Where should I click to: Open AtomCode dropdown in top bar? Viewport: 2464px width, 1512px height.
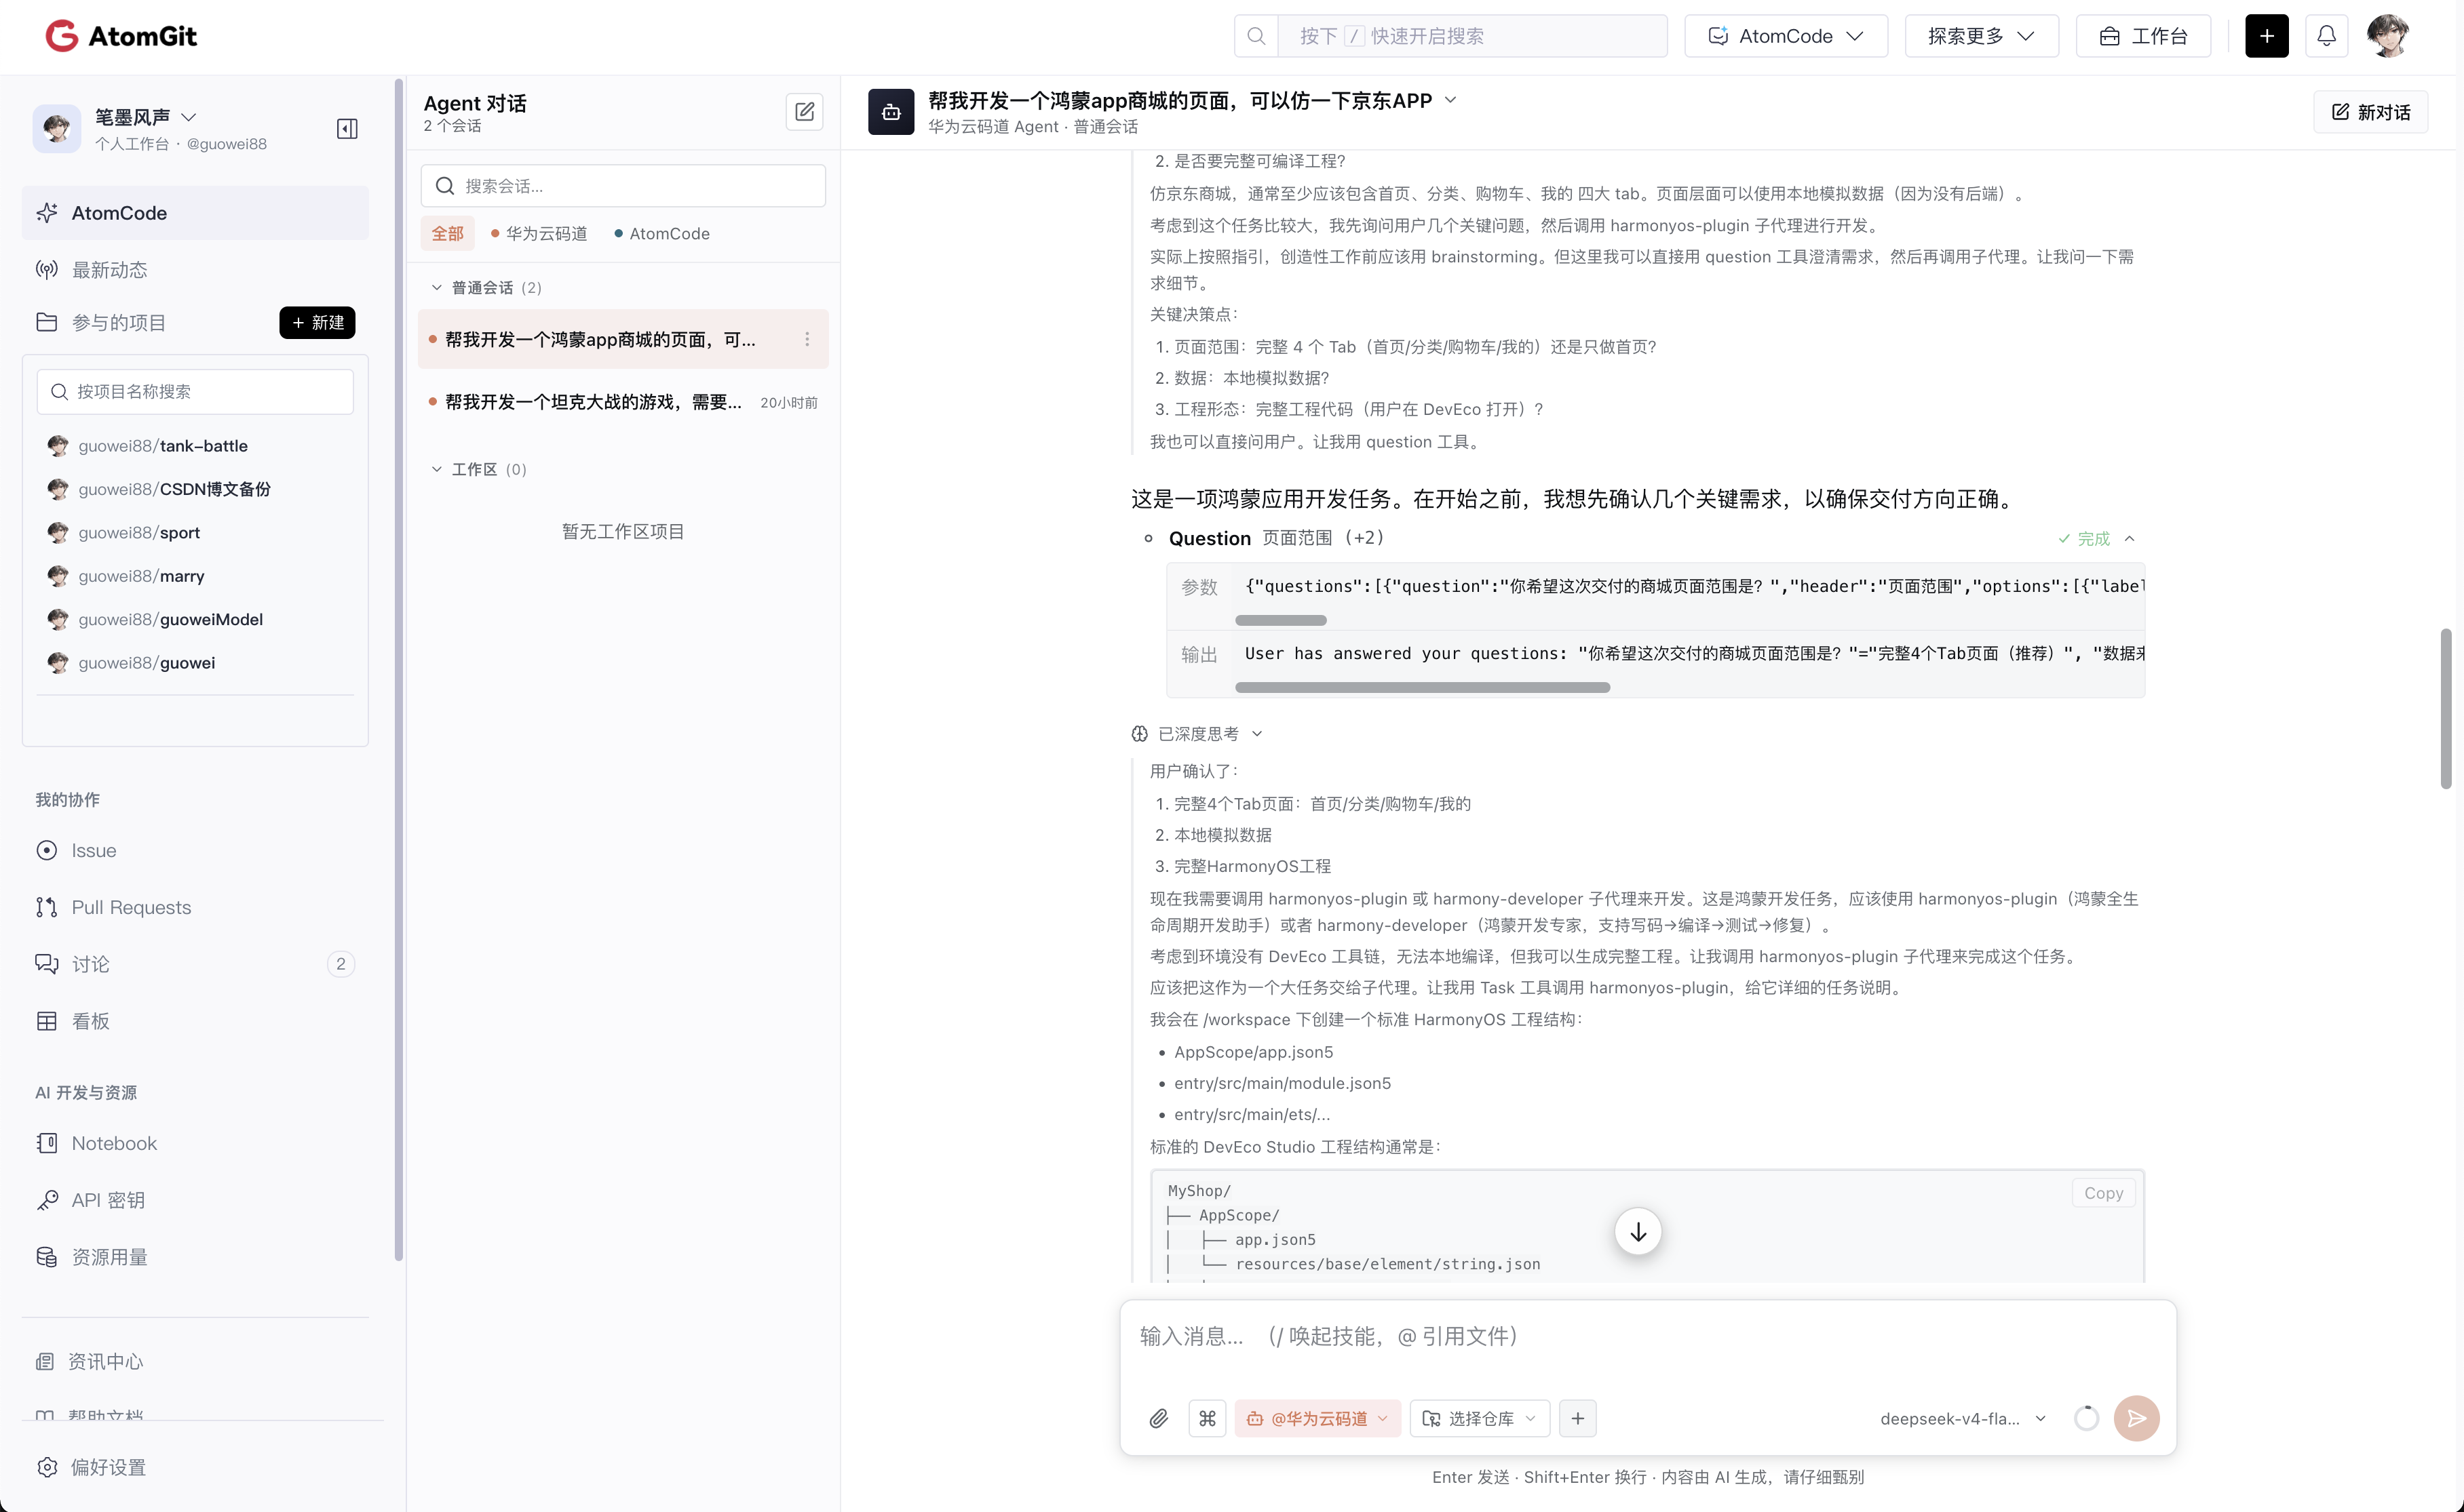click(1786, 36)
